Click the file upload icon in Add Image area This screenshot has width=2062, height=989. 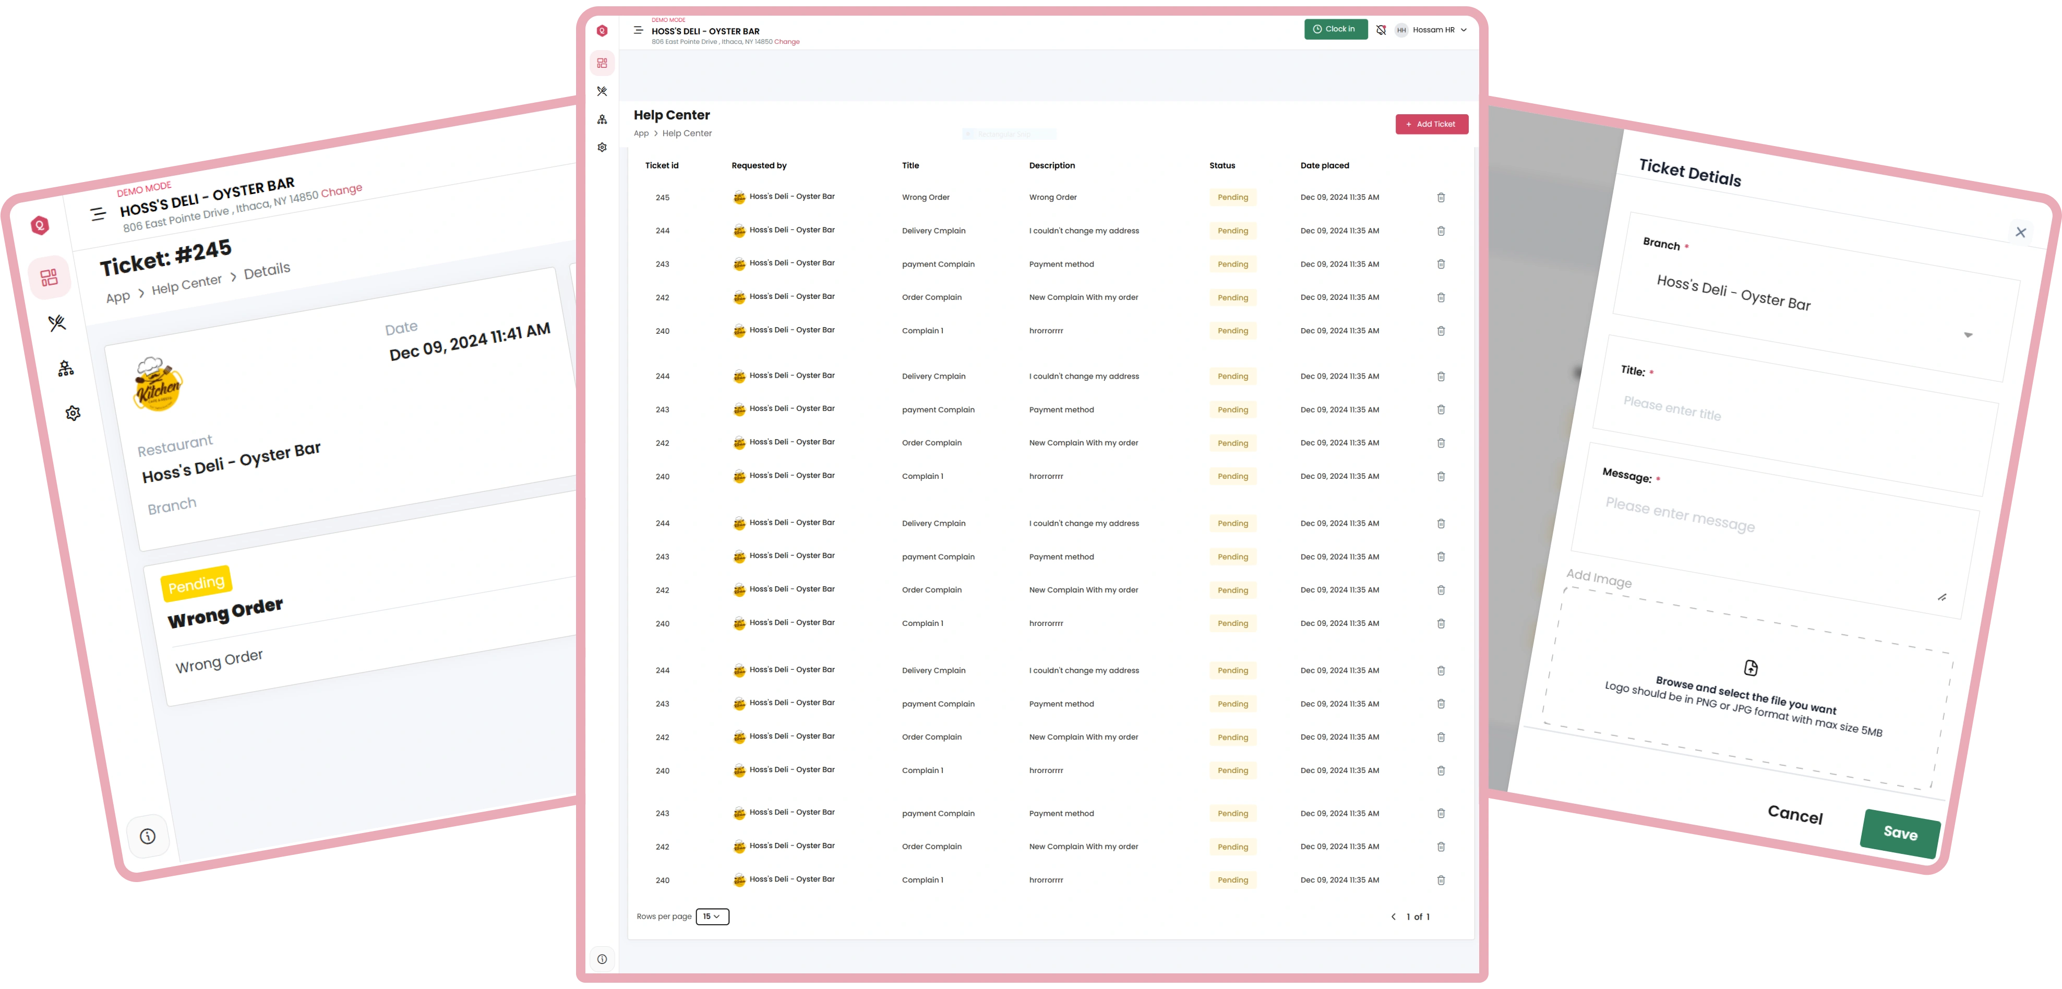tap(1751, 667)
